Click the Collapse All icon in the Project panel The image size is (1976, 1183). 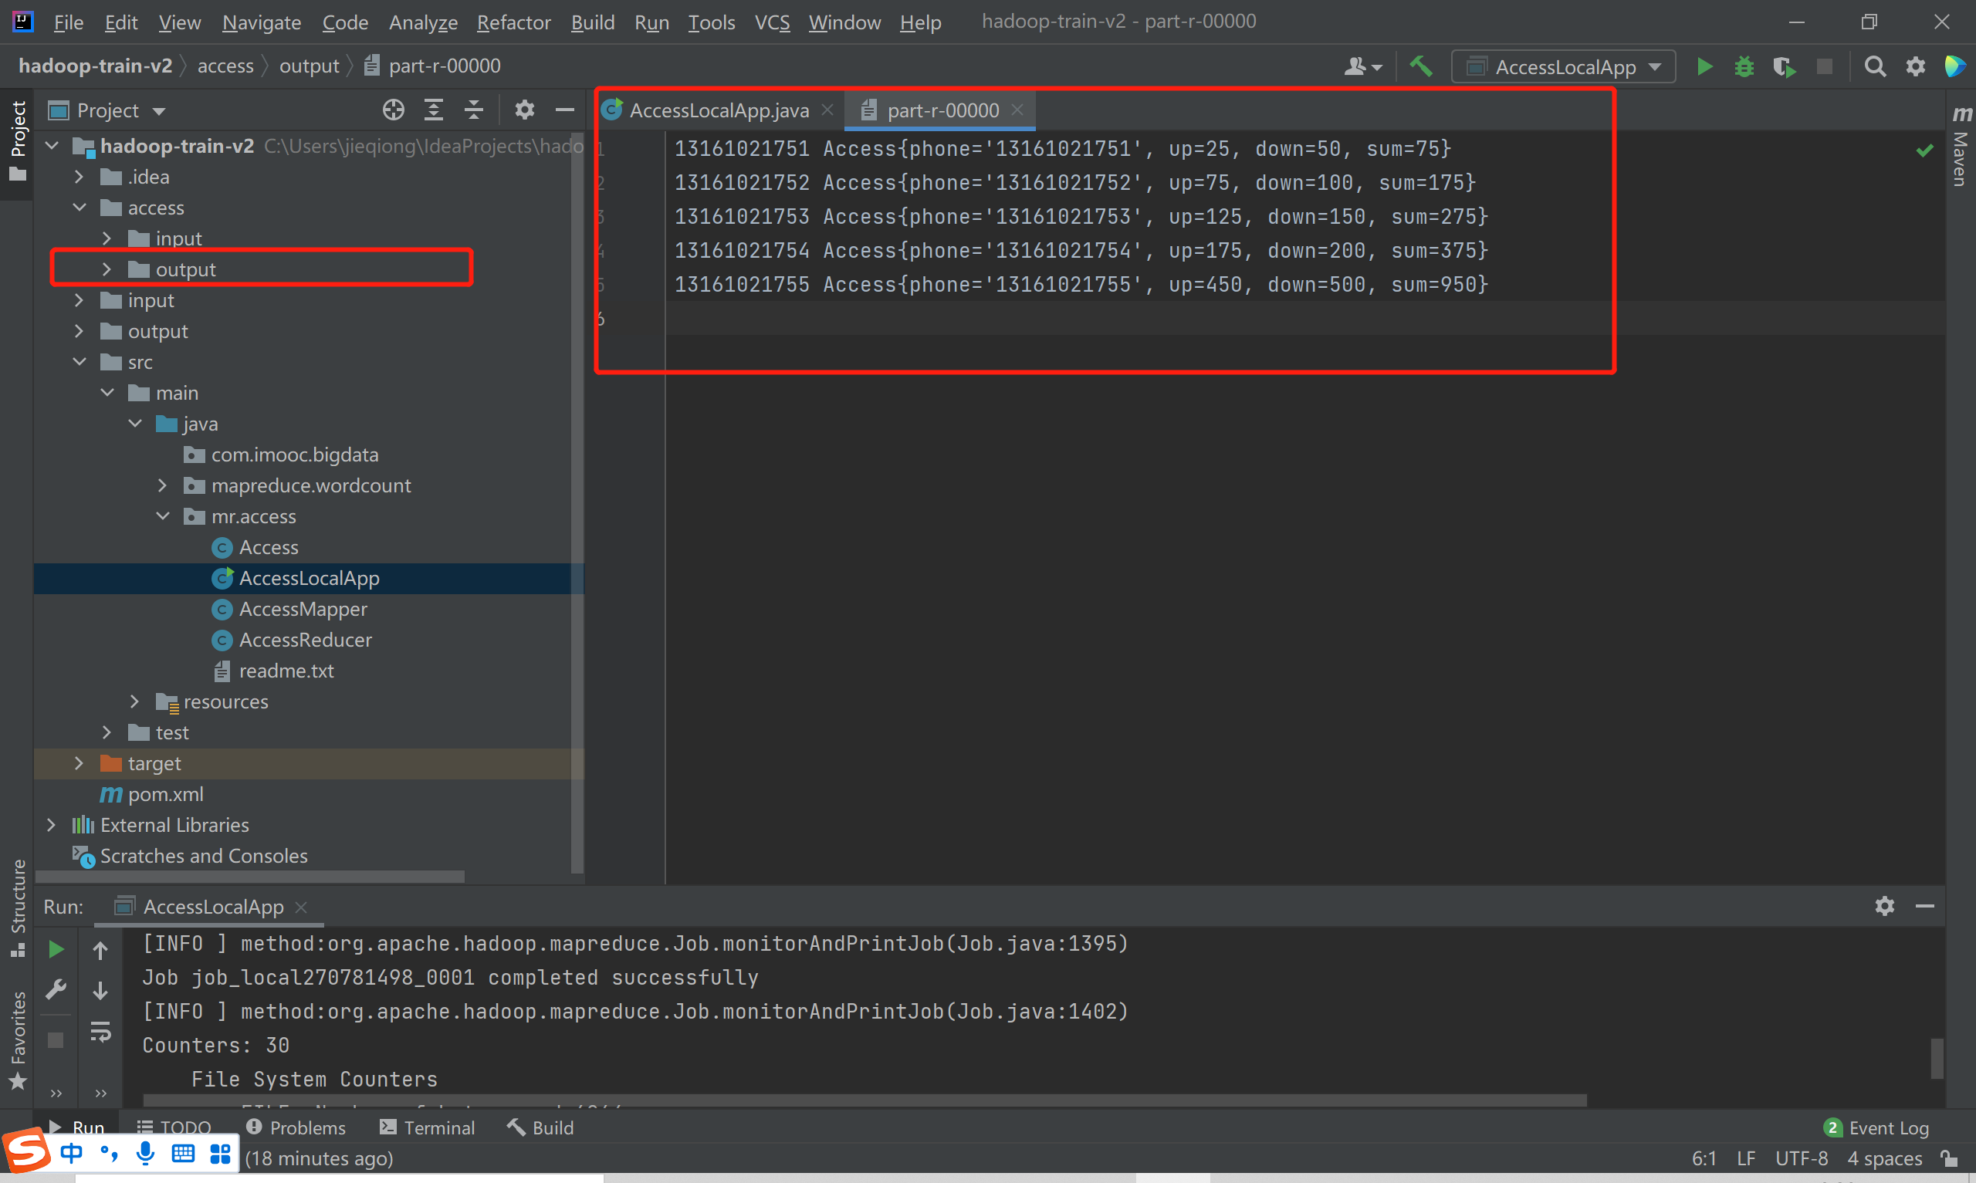click(x=473, y=110)
